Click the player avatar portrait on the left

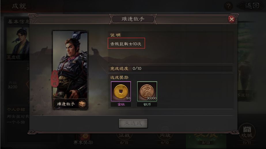pos(18,41)
